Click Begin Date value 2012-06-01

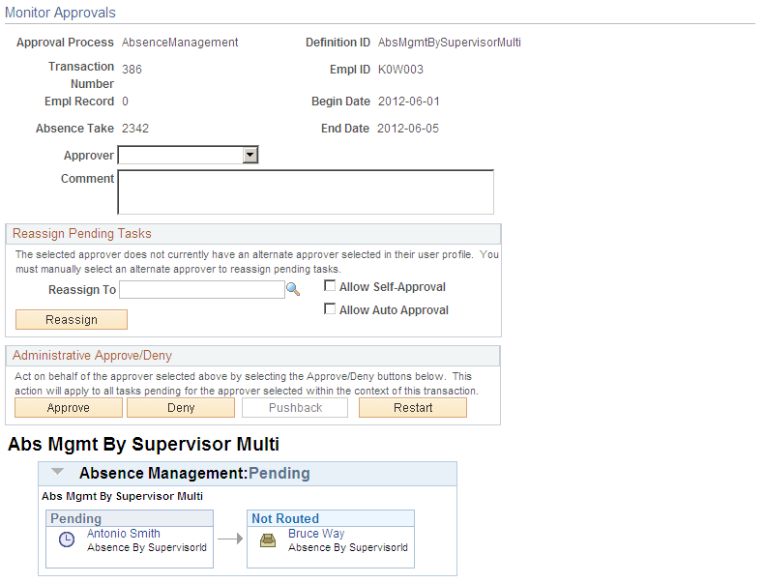(409, 102)
